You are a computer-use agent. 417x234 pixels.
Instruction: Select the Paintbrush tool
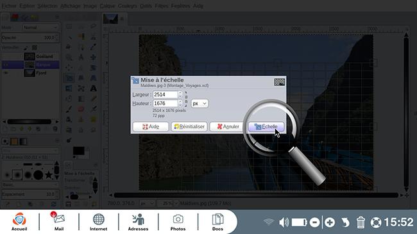(x=69, y=109)
